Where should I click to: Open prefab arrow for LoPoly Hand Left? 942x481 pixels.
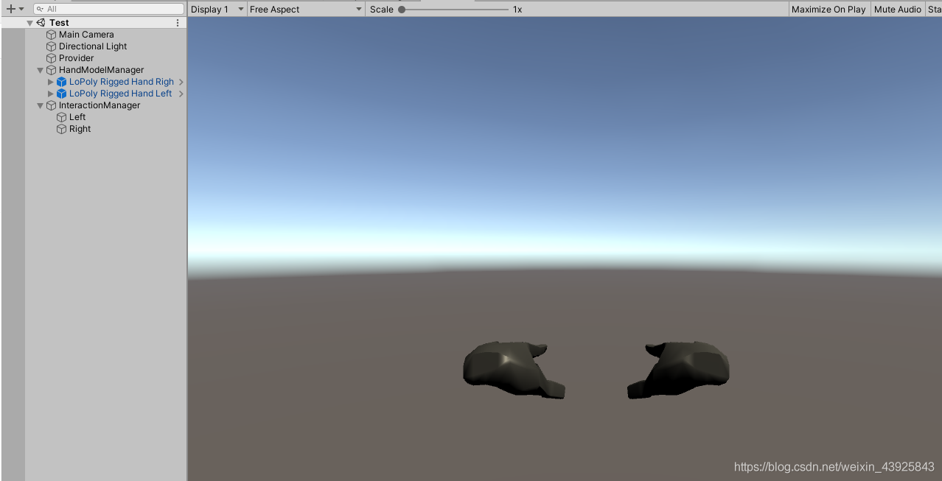click(x=181, y=94)
